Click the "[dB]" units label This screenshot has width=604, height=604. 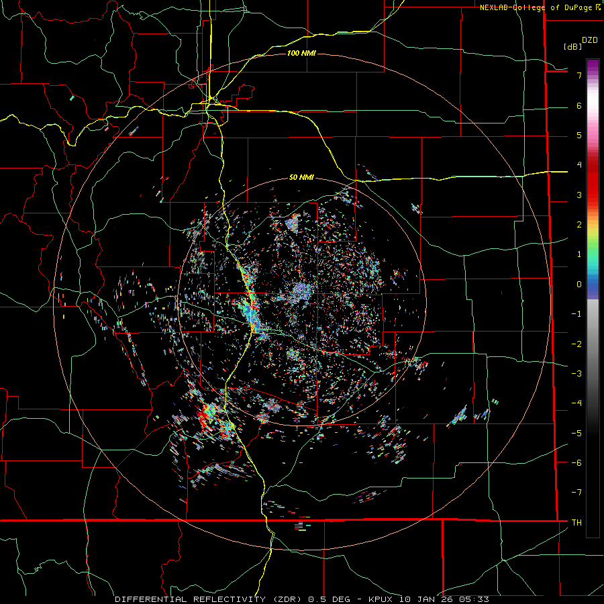pyautogui.click(x=572, y=46)
